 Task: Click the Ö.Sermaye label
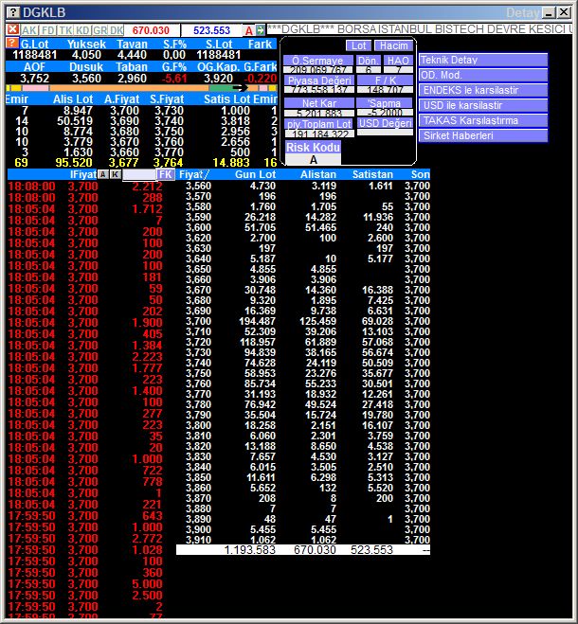[317, 61]
